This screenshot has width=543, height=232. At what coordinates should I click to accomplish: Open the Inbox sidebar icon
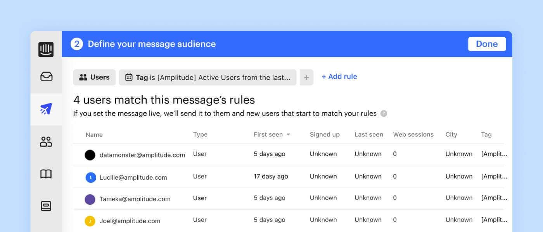click(x=46, y=76)
